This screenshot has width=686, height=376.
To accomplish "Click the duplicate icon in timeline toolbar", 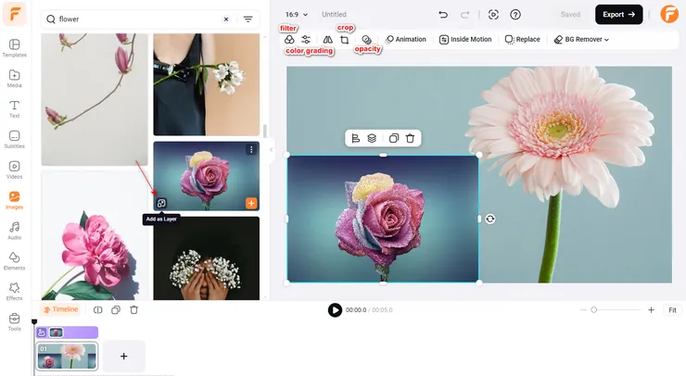I will 116,309.
